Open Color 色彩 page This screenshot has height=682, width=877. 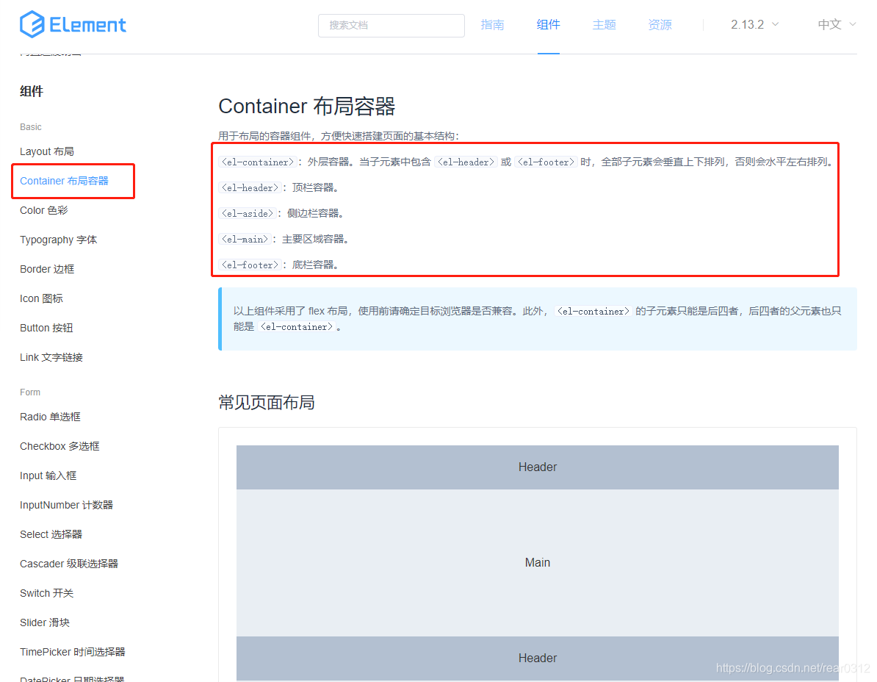pos(43,210)
